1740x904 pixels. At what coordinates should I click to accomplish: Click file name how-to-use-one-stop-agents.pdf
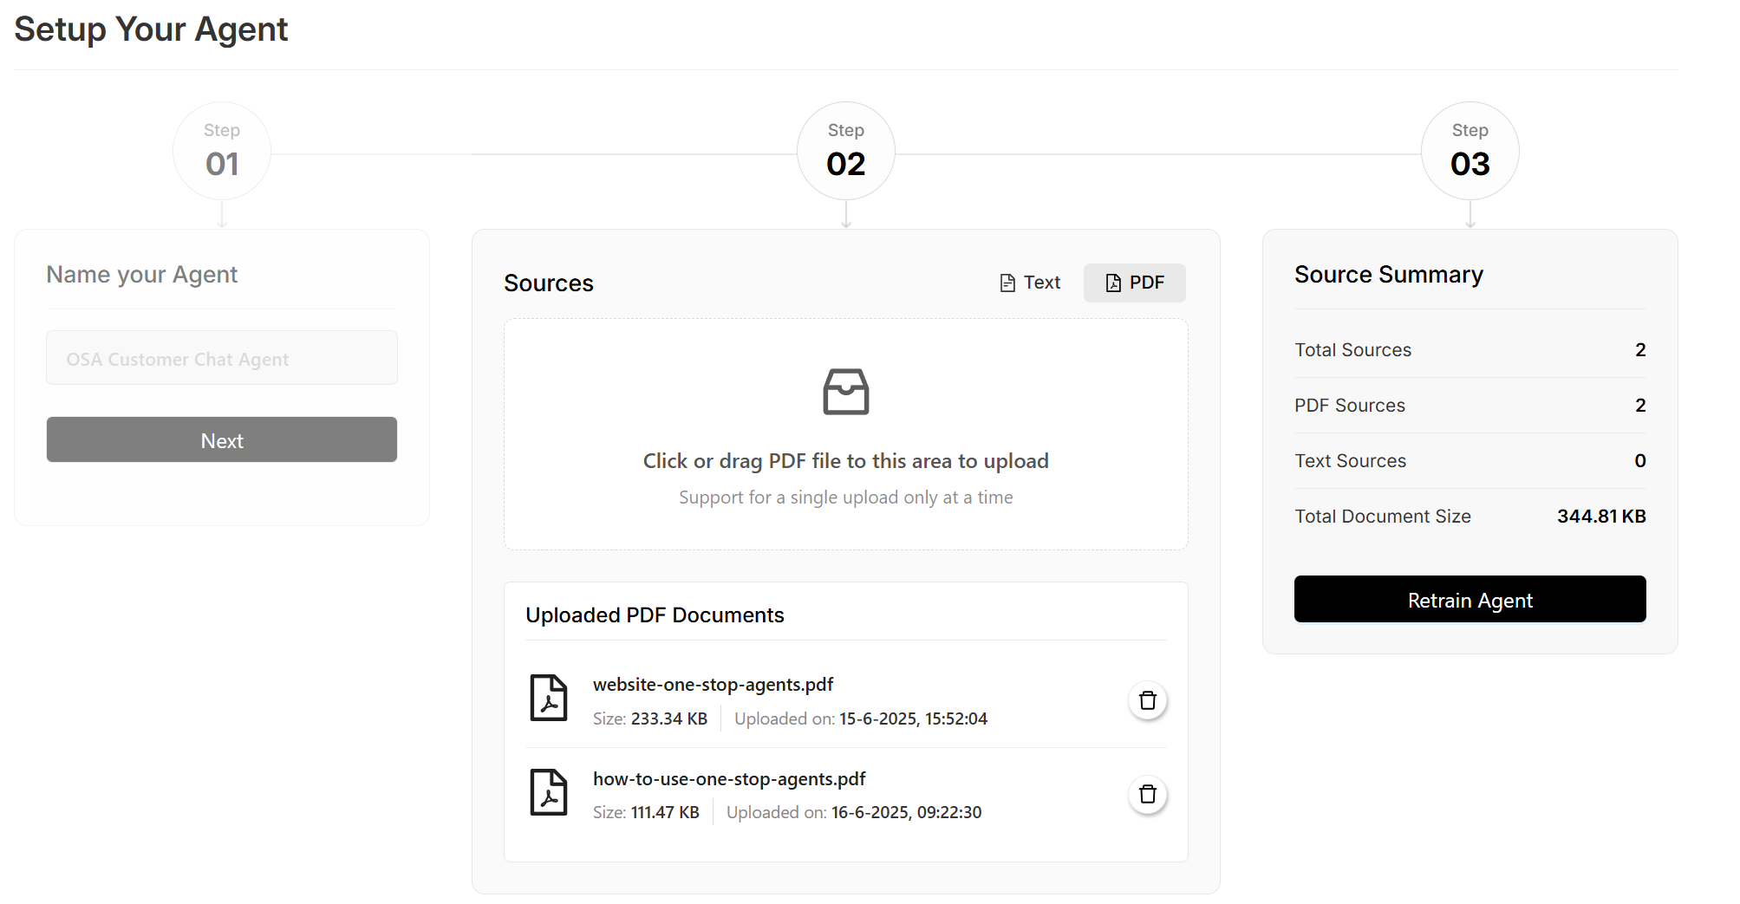pyautogui.click(x=729, y=778)
